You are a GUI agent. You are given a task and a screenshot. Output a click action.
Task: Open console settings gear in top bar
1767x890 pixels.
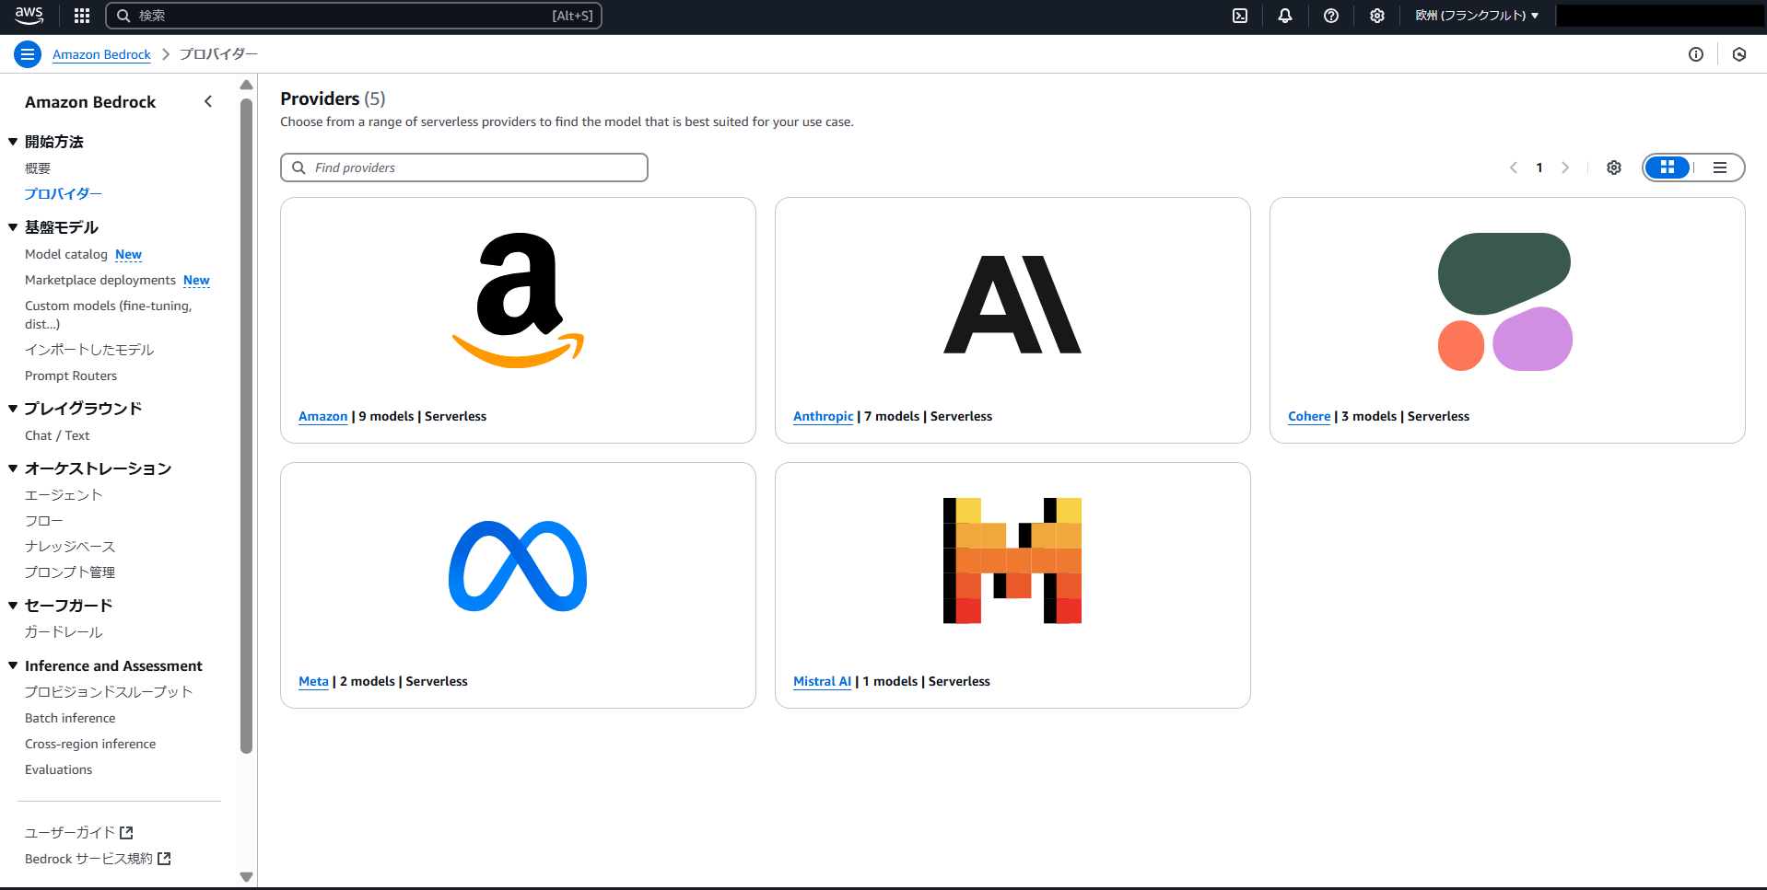click(x=1377, y=16)
